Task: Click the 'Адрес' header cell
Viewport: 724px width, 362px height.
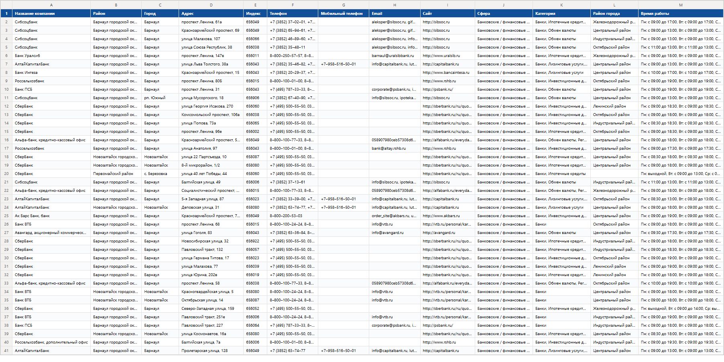Action: pyautogui.click(x=211, y=13)
